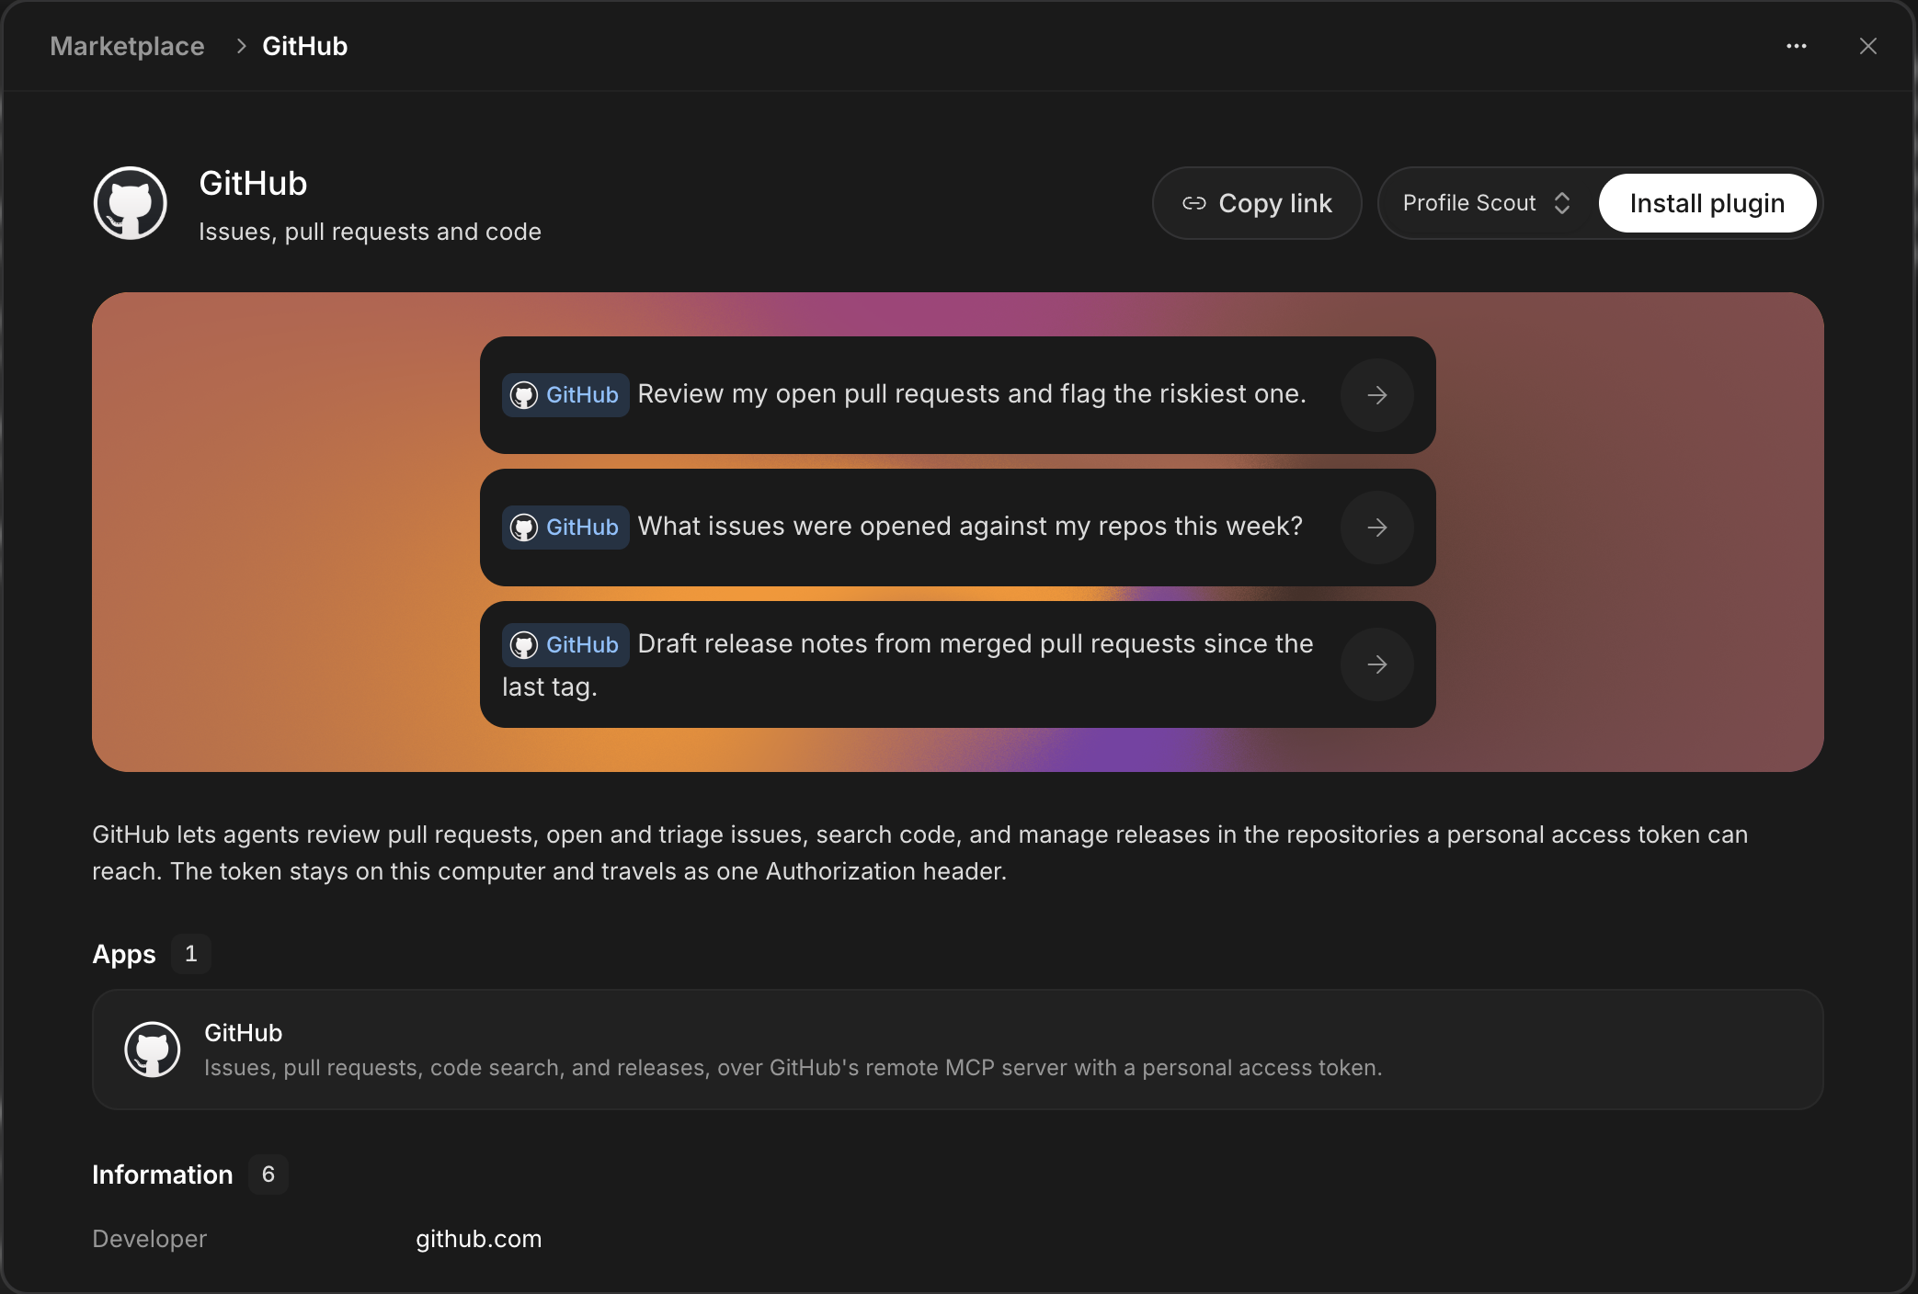The image size is (1918, 1294).
Task: Click GitHub tag in review pull requests prompt
Action: (x=565, y=395)
